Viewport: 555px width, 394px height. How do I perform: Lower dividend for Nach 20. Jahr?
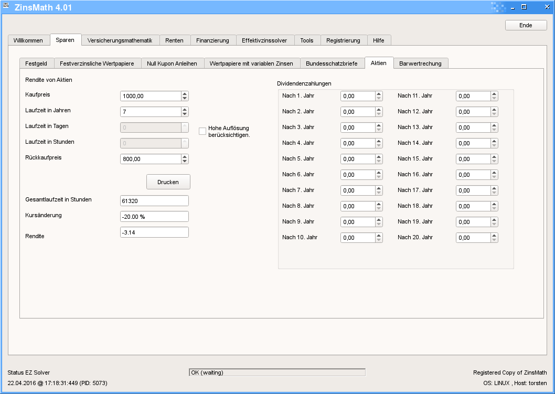494,240
